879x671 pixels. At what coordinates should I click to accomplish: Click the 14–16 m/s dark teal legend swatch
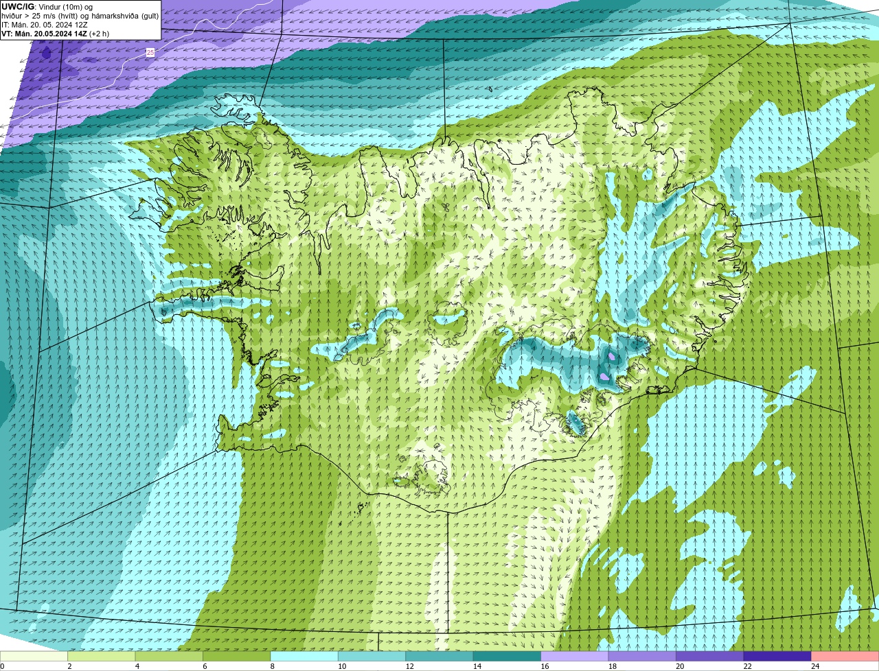click(507, 656)
